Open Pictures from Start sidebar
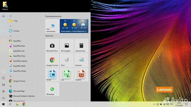The height and width of the screenshot is (107, 191). point(3,85)
